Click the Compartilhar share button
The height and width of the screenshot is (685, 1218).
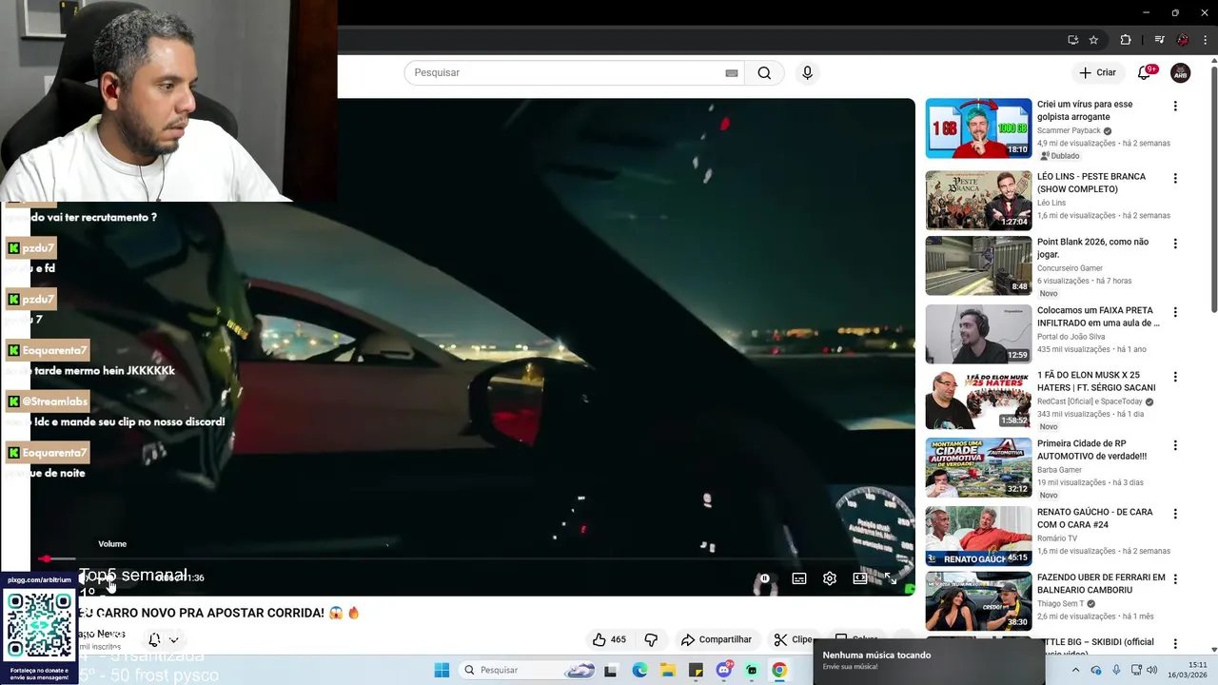tap(717, 639)
